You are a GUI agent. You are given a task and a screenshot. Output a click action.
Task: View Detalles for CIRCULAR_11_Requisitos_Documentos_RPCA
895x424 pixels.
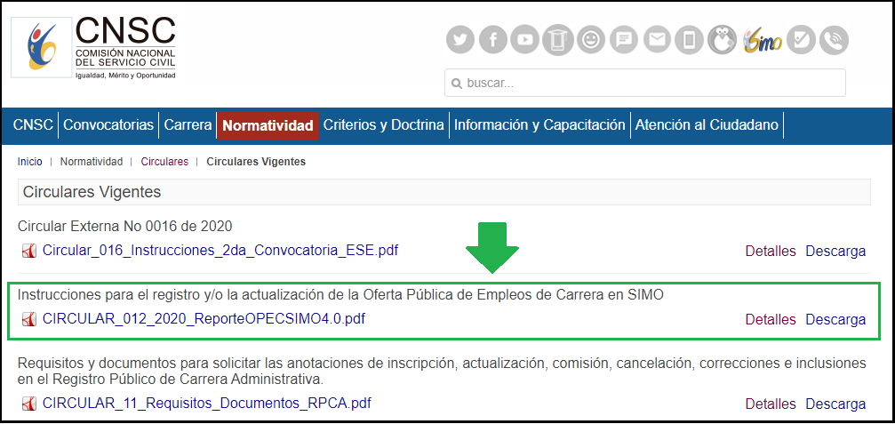click(771, 404)
